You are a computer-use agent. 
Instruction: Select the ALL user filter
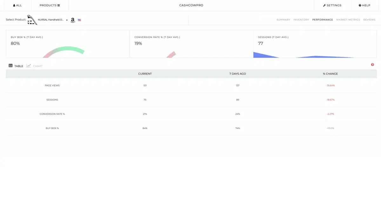17,5
